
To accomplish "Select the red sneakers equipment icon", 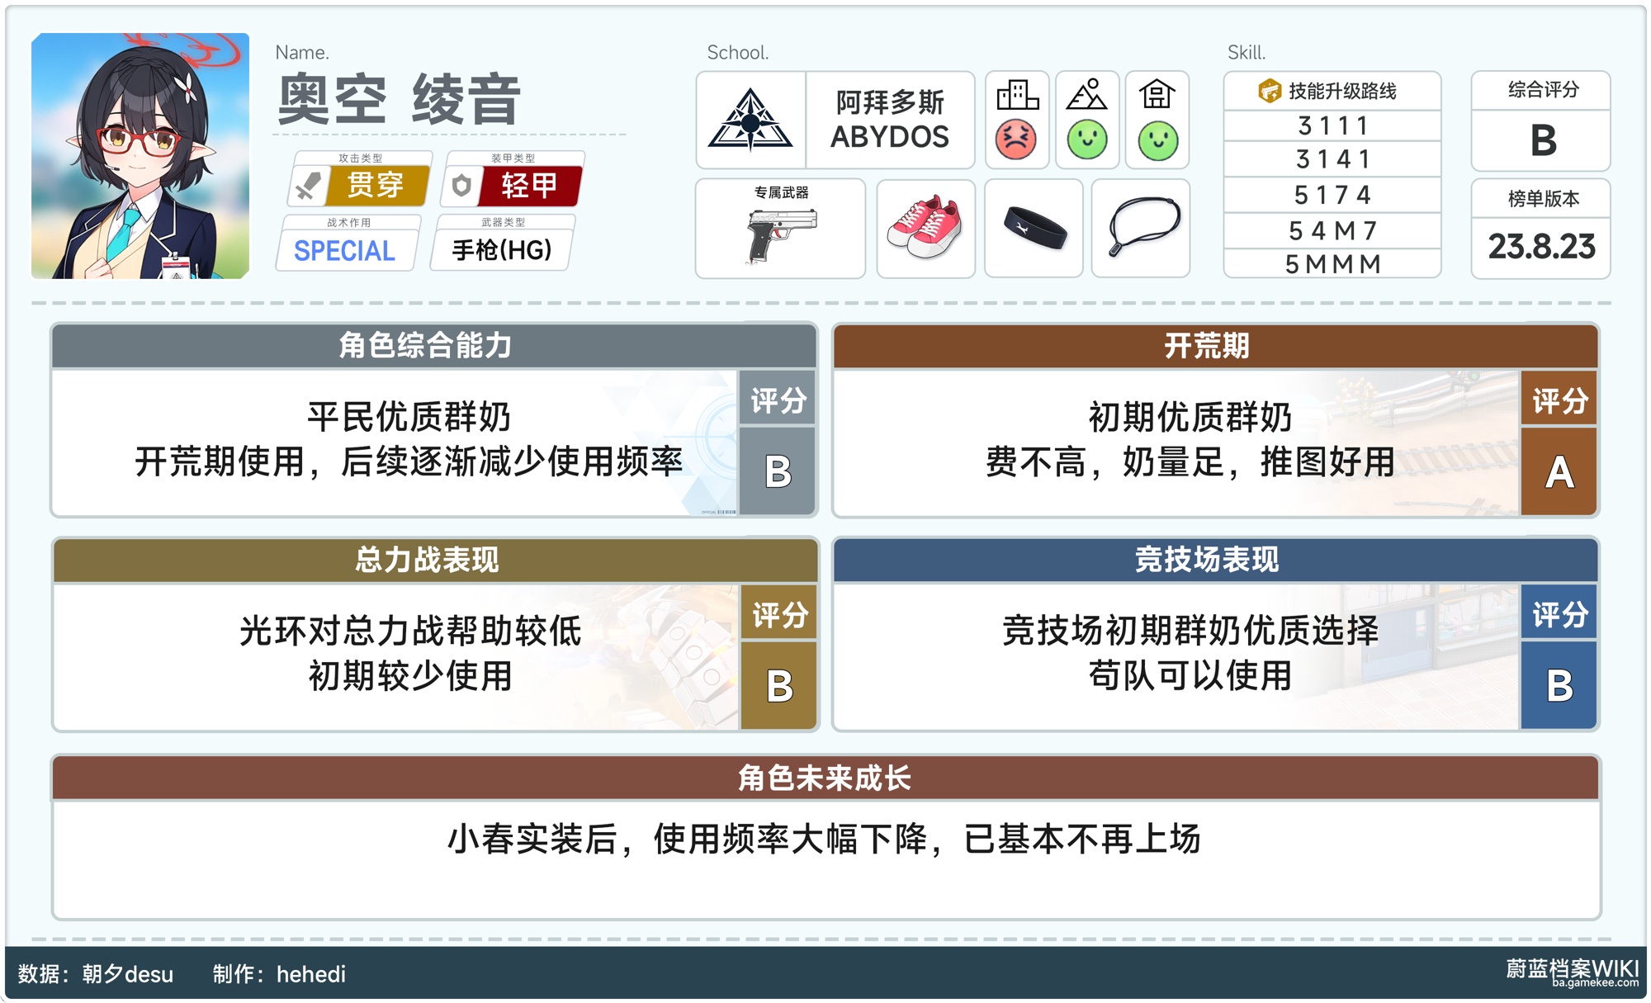I will point(925,229).
